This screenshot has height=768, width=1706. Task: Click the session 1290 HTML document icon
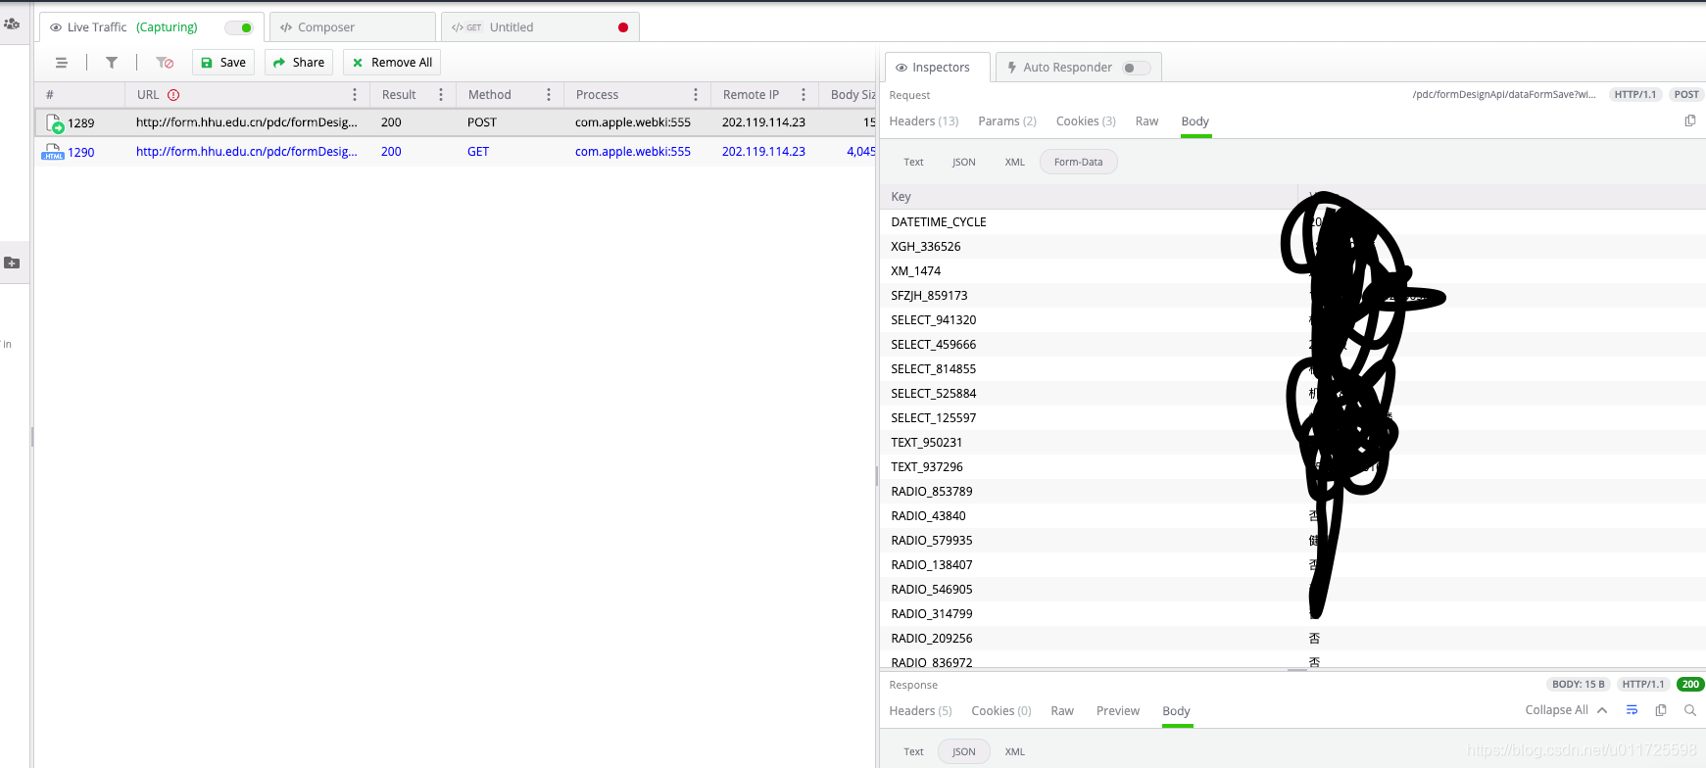[53, 152]
